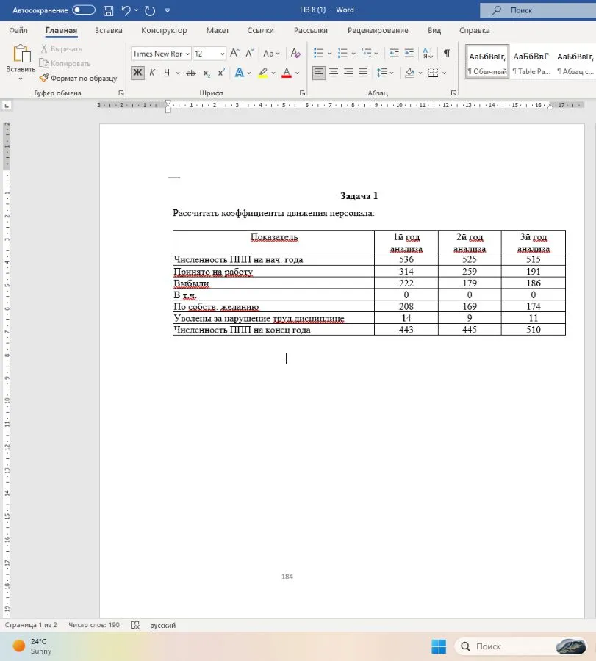The width and height of the screenshot is (596, 661).
Task: Switch to the Вставка ribbon tab
Action: 109,30
